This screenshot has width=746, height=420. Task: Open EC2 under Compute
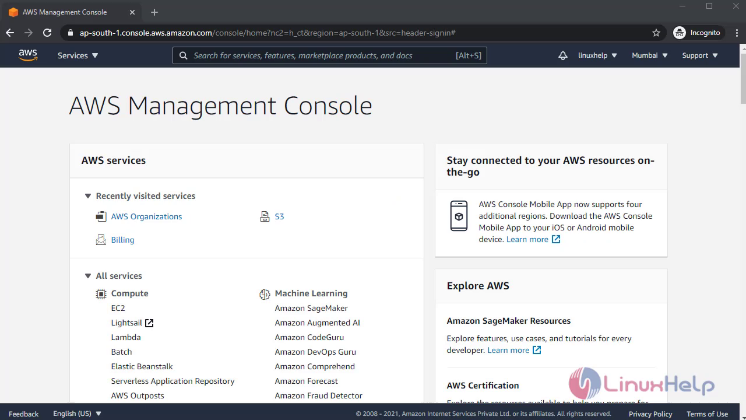tap(118, 308)
